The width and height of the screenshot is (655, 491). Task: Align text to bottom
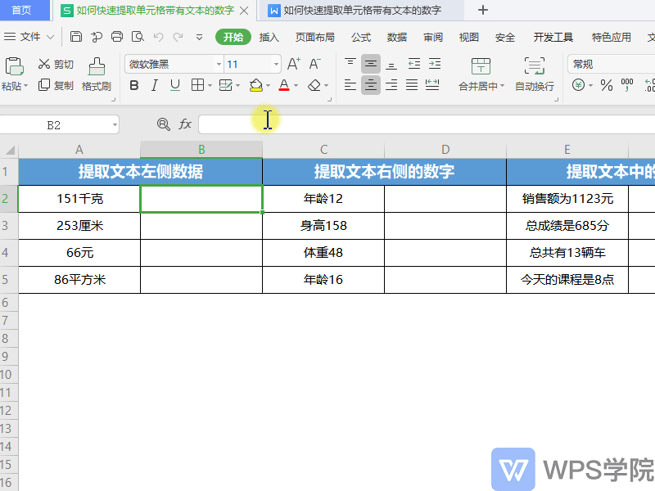pos(391,64)
